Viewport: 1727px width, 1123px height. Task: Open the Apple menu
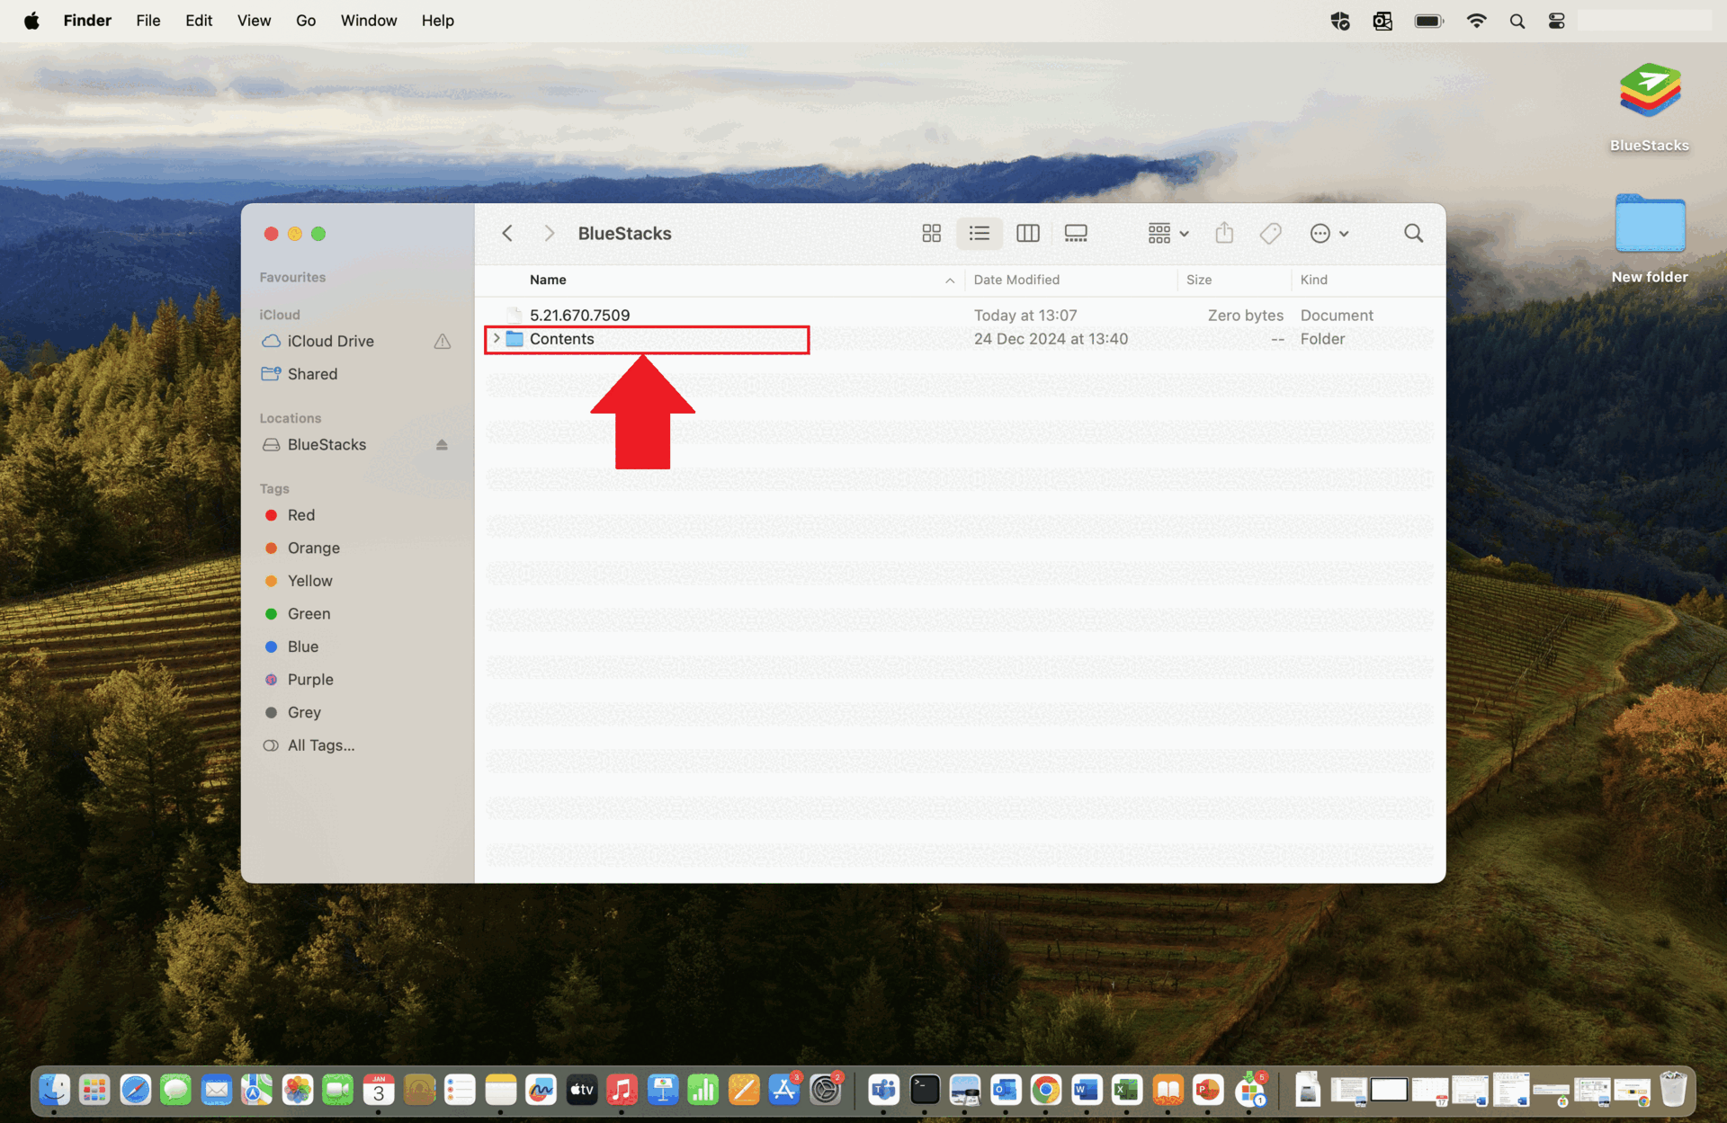point(31,21)
